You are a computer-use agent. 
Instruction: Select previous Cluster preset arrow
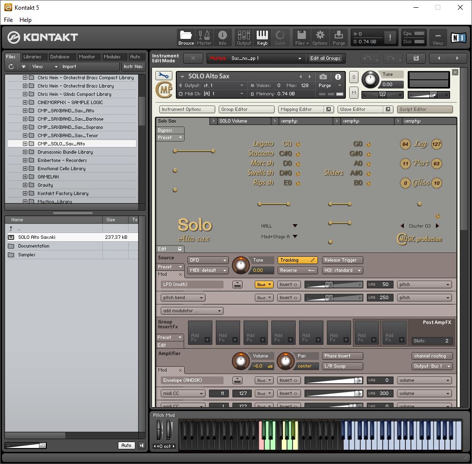tap(402, 226)
